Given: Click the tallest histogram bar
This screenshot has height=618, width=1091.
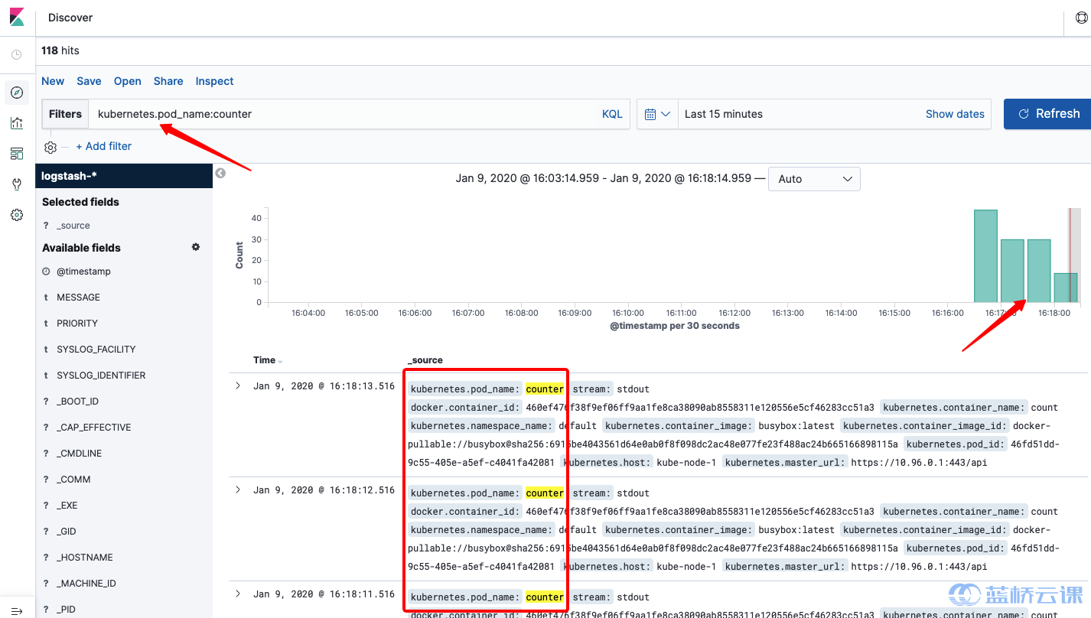Looking at the screenshot, I should point(985,256).
